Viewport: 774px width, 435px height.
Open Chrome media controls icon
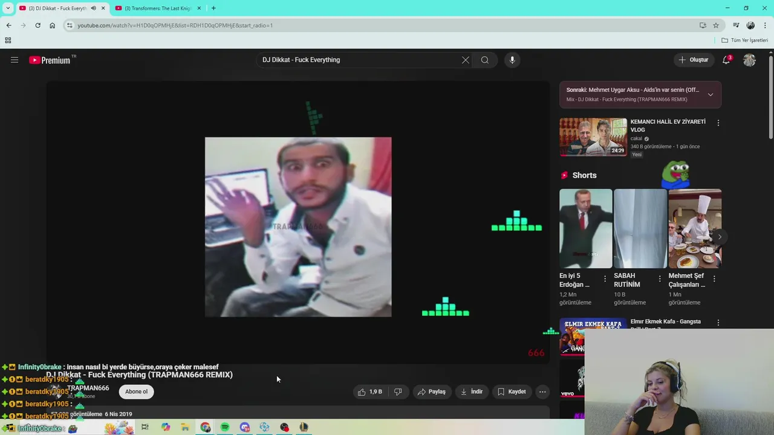(736, 25)
